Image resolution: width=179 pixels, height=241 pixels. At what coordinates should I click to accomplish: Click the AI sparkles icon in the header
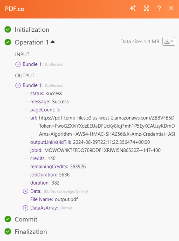133,8
